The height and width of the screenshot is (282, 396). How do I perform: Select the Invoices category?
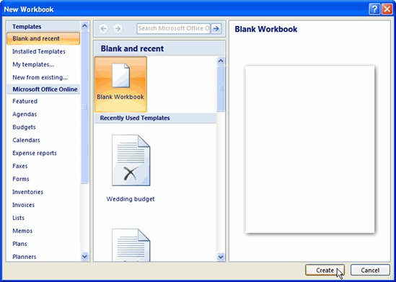coord(24,205)
